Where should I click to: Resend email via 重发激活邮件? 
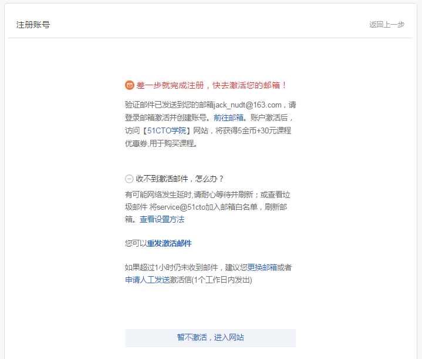169,243
